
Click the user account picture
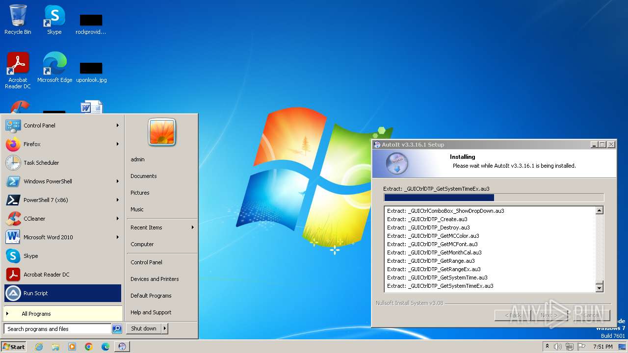(162, 132)
